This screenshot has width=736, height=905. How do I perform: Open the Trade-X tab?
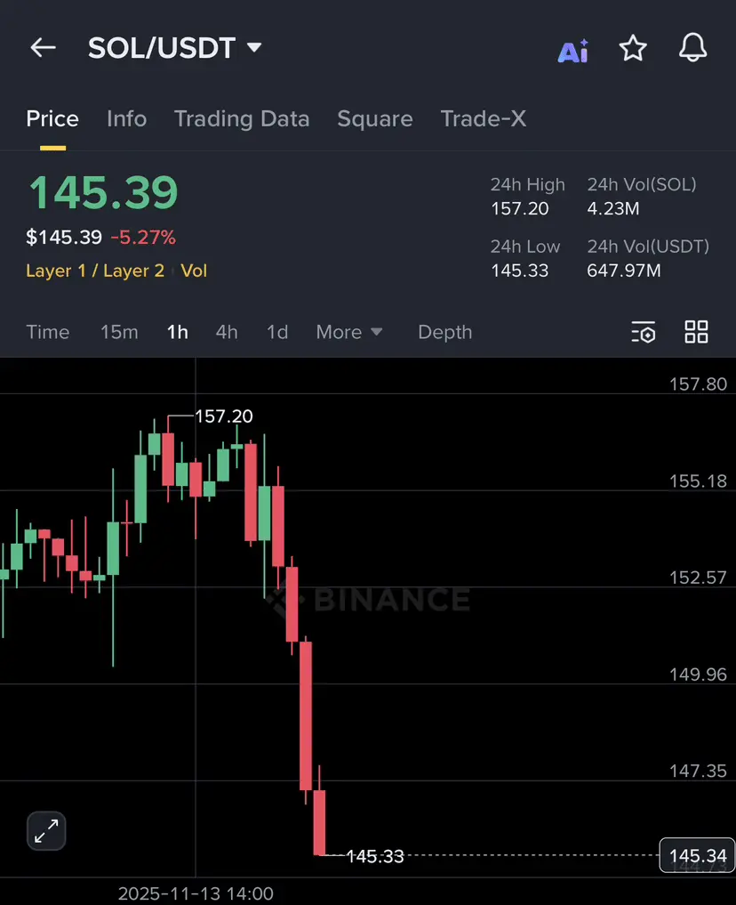[x=484, y=119]
